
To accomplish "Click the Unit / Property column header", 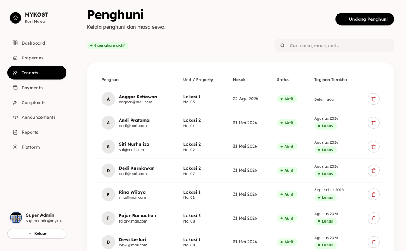I will pyautogui.click(x=198, y=80).
